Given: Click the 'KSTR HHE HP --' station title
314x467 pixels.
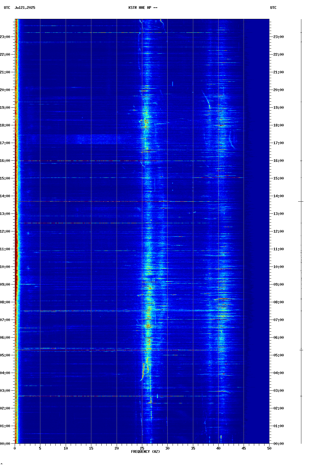Looking at the screenshot, I should (143, 8).
